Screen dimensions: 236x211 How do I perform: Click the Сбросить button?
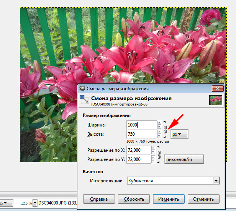pyautogui.click(x=134, y=199)
